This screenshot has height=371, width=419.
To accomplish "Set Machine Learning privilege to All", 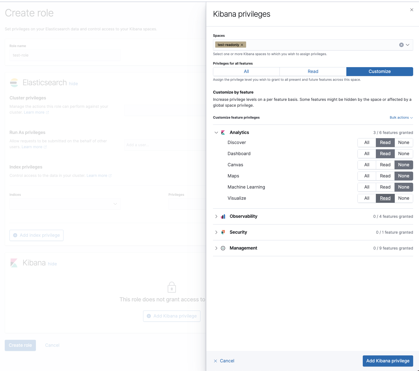I will coord(367,187).
